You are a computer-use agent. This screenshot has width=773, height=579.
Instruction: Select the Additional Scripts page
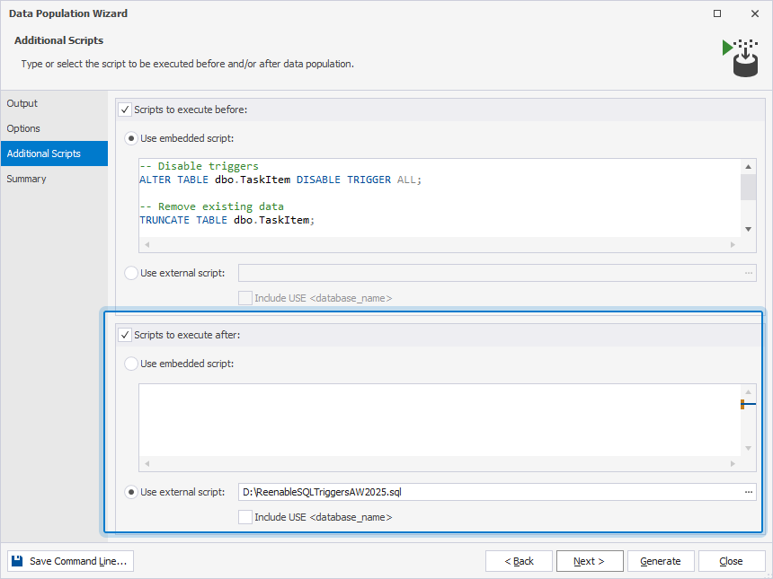tap(54, 154)
